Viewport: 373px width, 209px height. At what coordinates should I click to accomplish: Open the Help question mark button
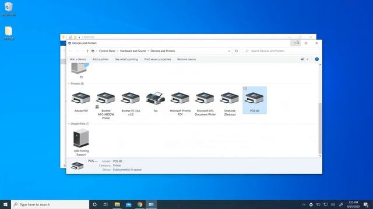(316, 59)
